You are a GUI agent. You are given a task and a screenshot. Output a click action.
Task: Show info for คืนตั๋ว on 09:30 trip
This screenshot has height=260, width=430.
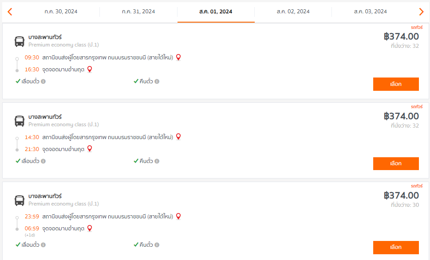pos(157,81)
